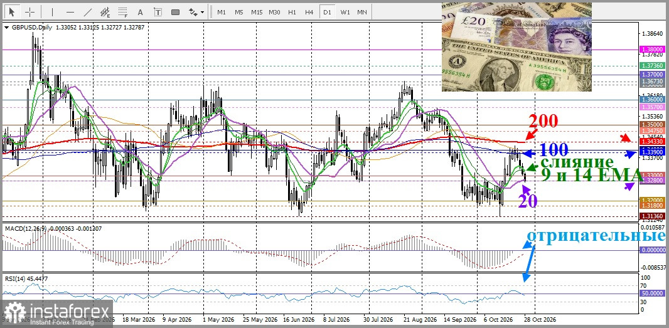Select the cursor arrow tool
This screenshot has height=328, width=669.
click(x=12, y=12)
